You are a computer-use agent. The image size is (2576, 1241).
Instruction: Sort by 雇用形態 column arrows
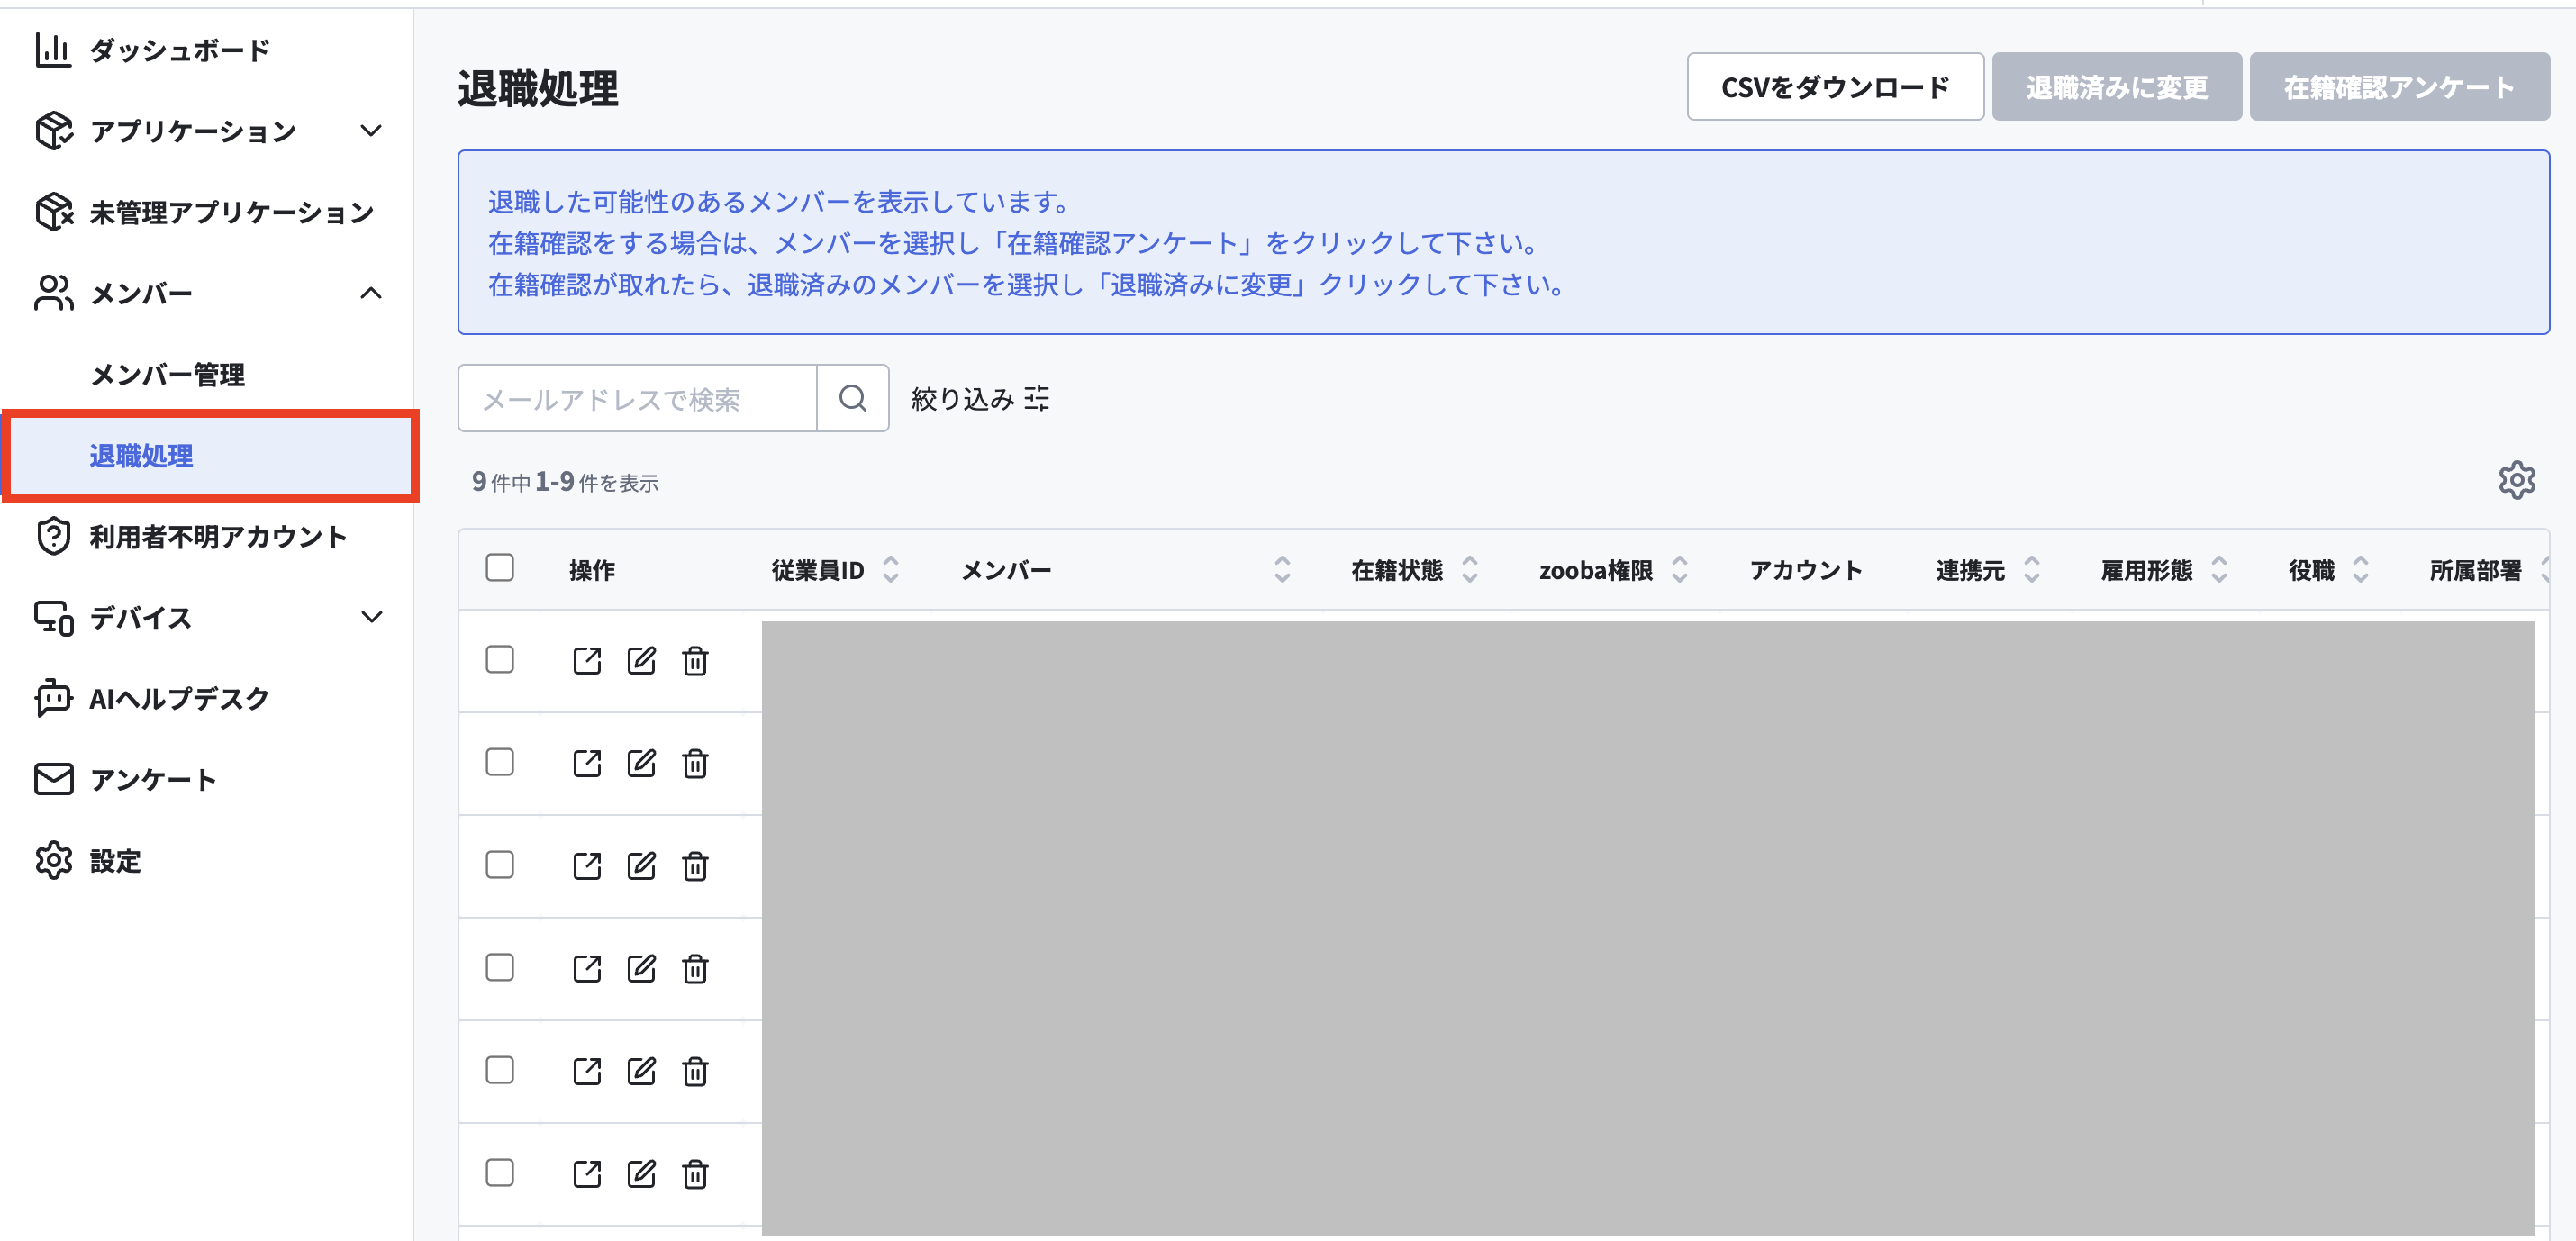coord(2219,570)
